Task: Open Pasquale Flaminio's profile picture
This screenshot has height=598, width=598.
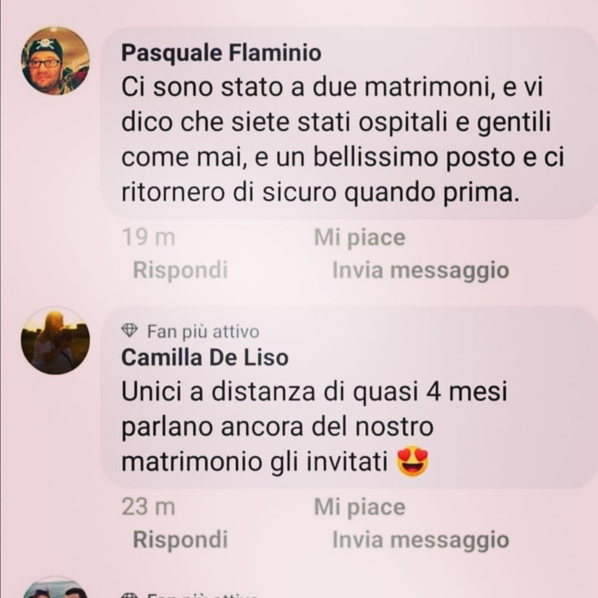Action: [55, 61]
